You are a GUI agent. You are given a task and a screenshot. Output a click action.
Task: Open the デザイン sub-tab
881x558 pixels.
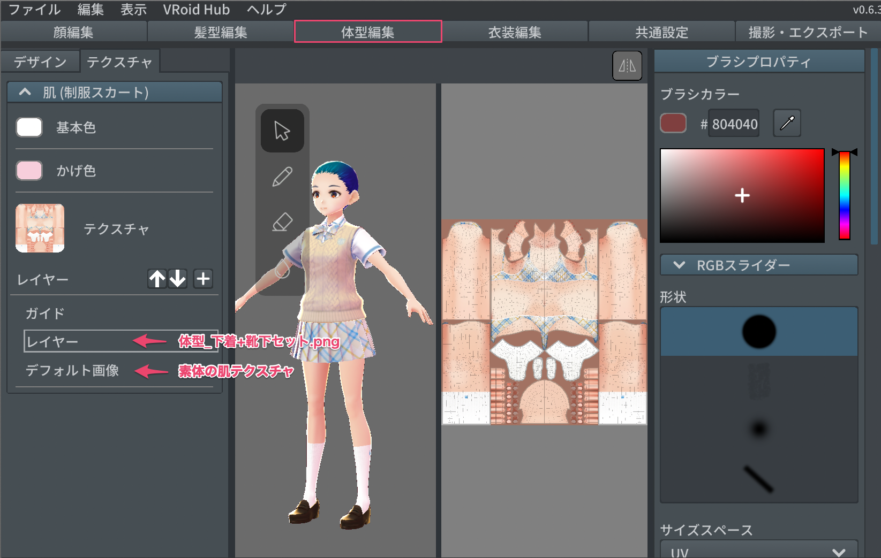click(x=40, y=62)
